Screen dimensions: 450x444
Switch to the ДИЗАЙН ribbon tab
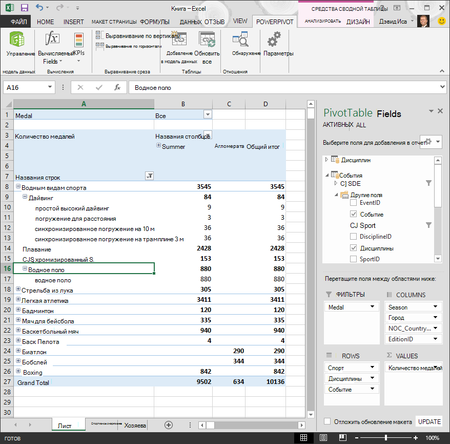click(358, 22)
